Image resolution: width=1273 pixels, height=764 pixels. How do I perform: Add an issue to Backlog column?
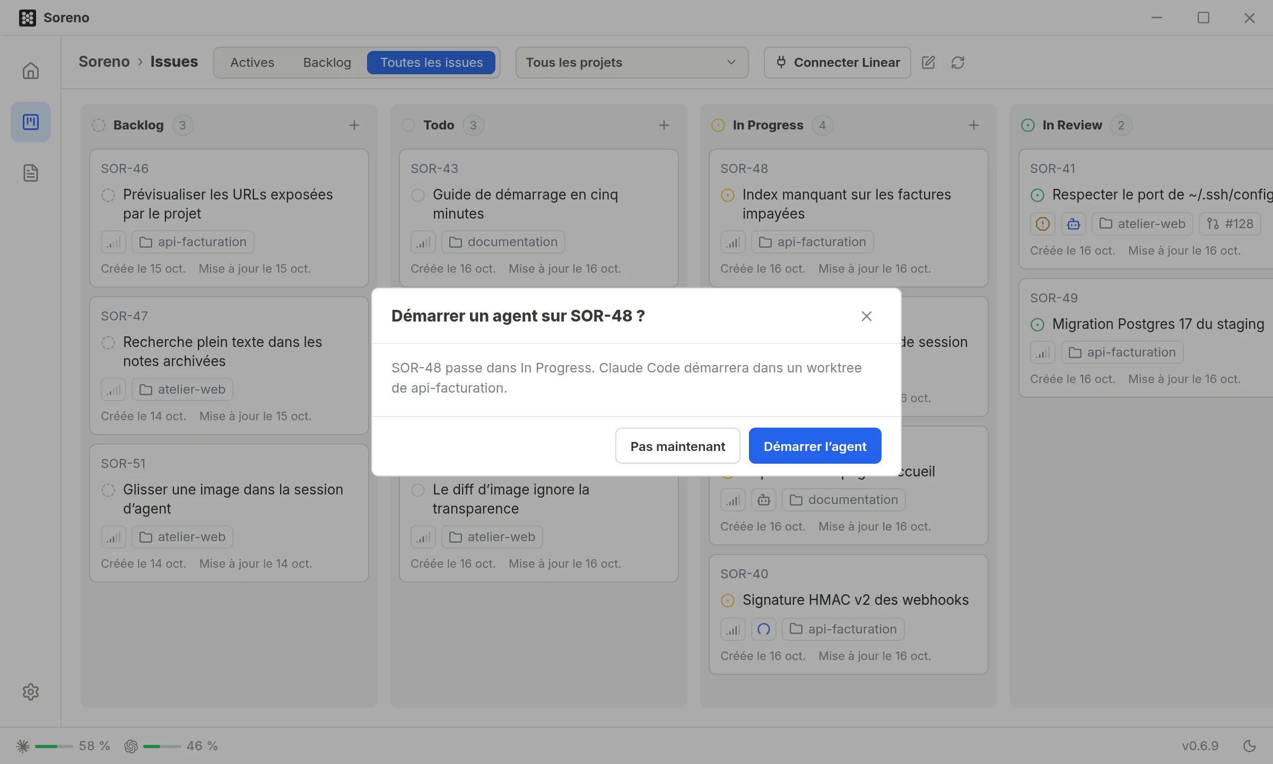click(x=354, y=125)
